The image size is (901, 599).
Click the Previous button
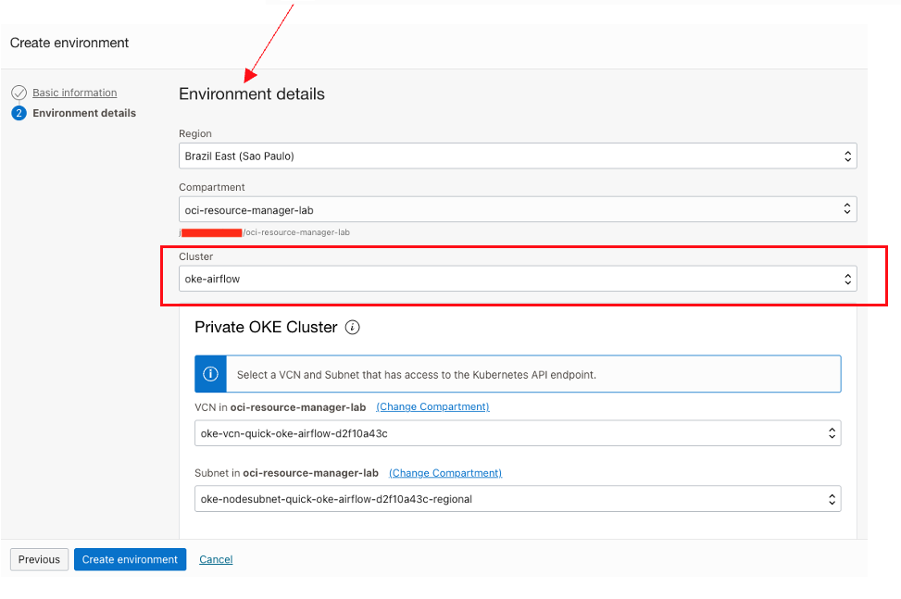38,559
